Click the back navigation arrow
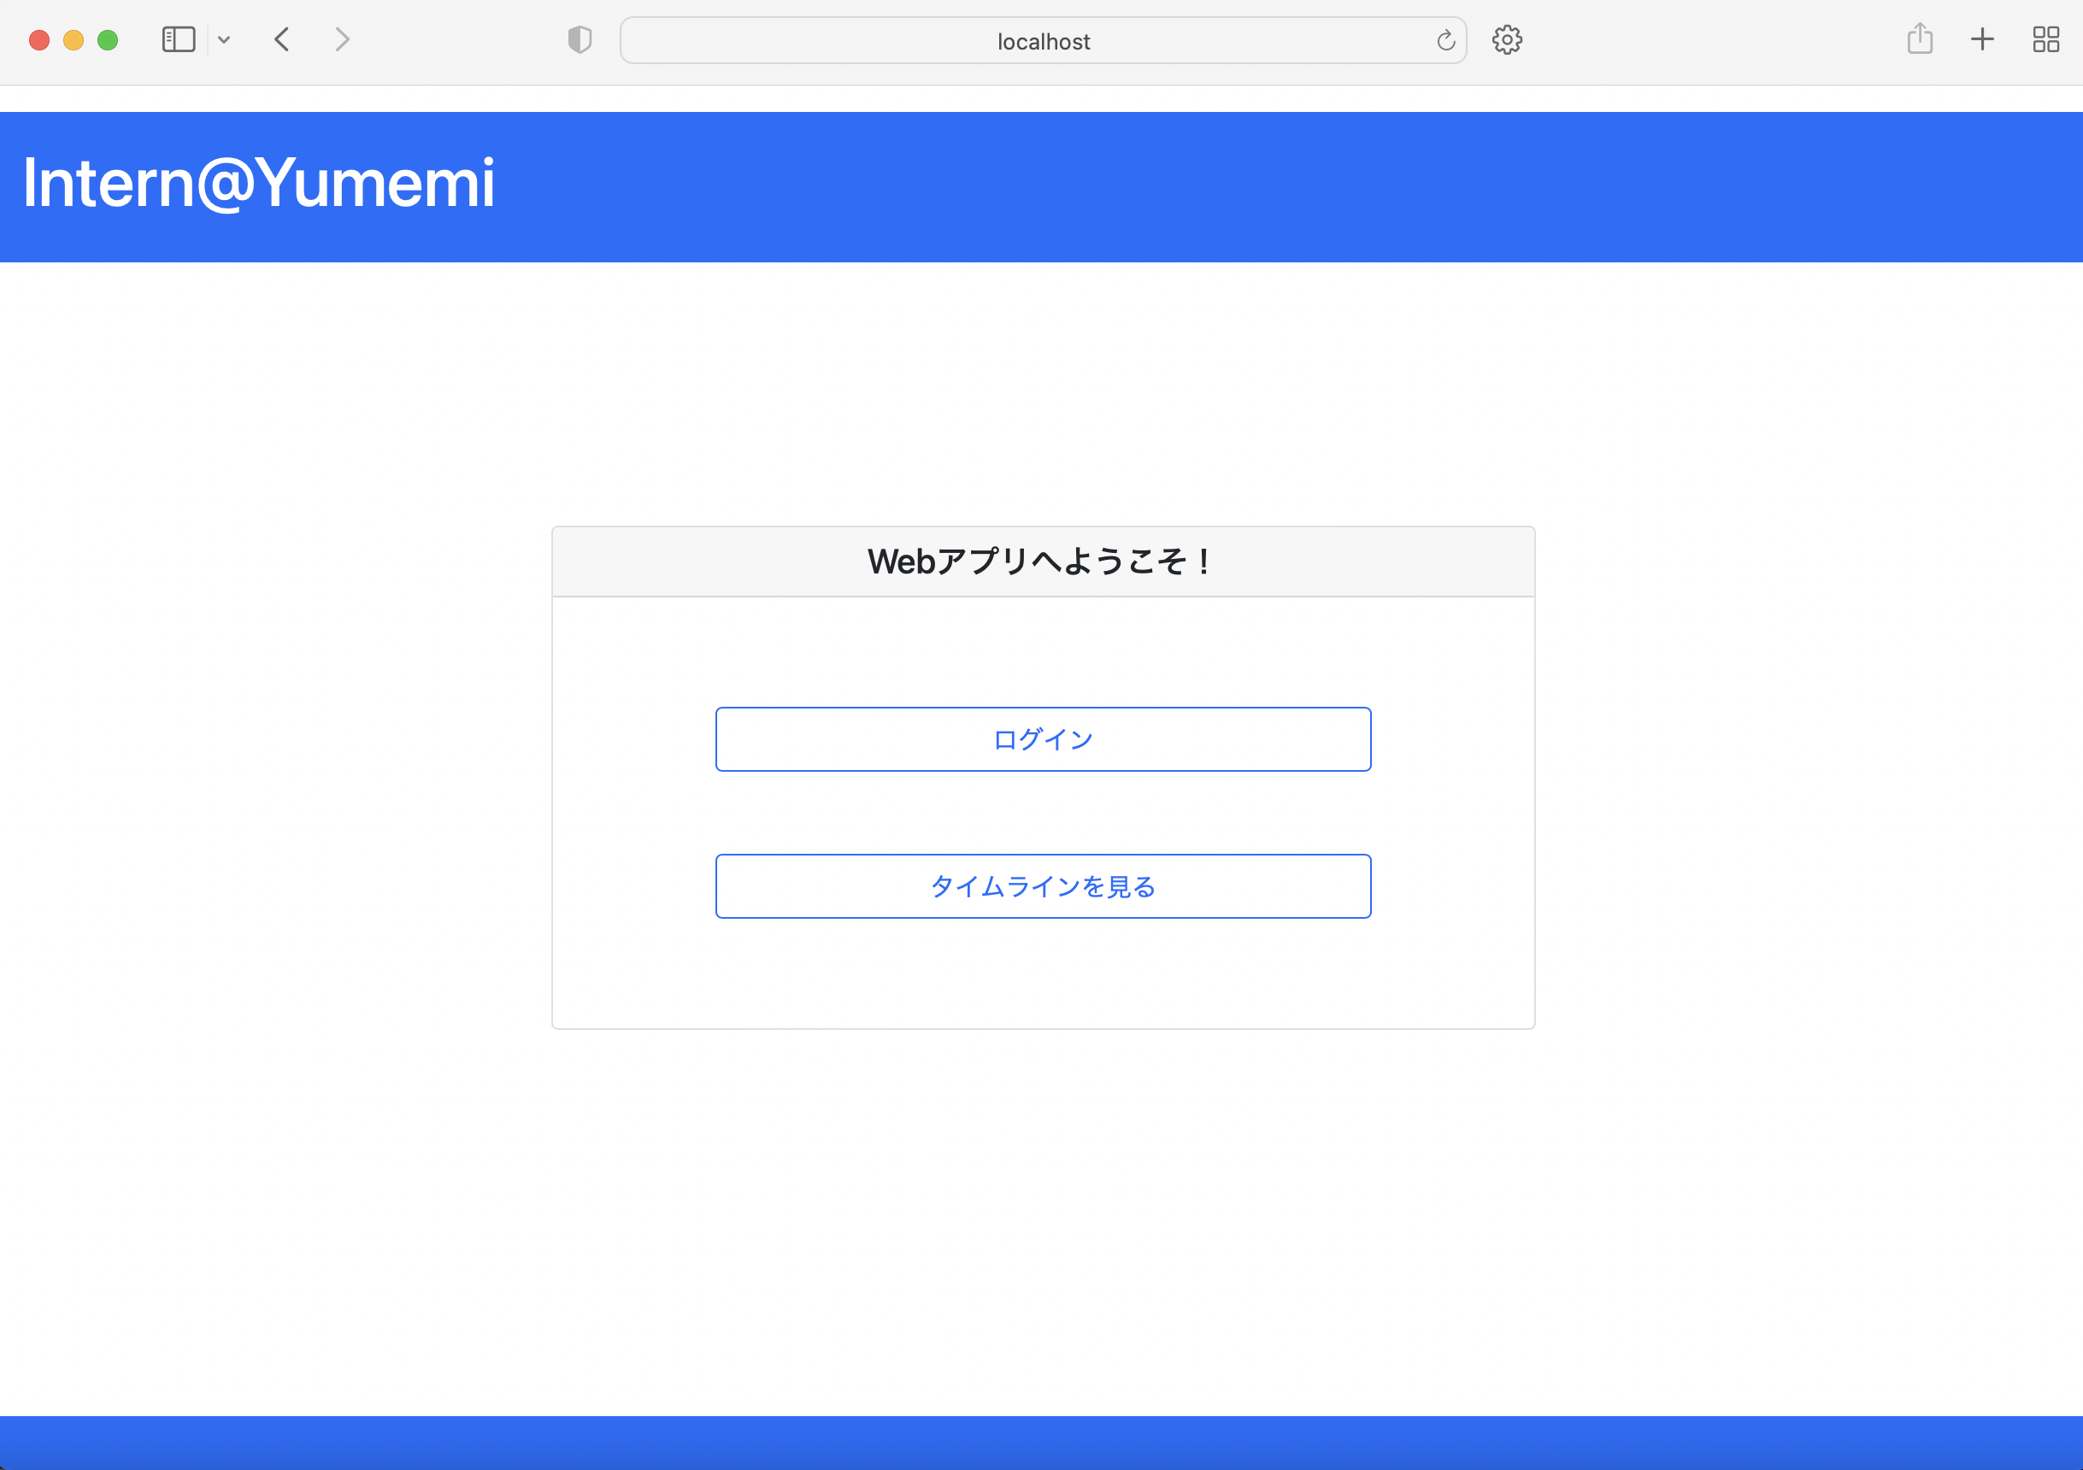This screenshot has height=1470, width=2083. tap(283, 39)
